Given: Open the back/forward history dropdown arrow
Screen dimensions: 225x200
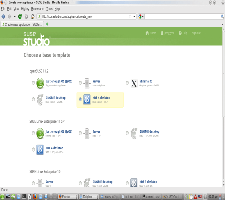Looking at the screenshot, I should point(15,17).
